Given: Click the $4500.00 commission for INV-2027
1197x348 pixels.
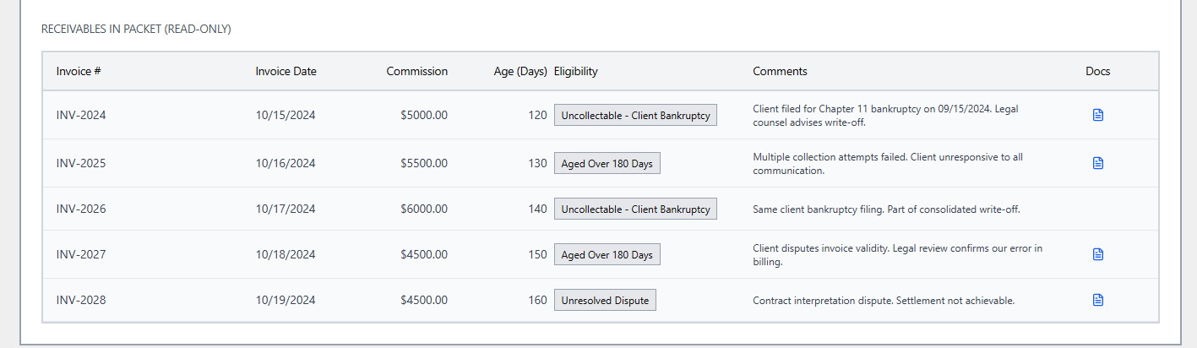Looking at the screenshot, I should pos(424,254).
